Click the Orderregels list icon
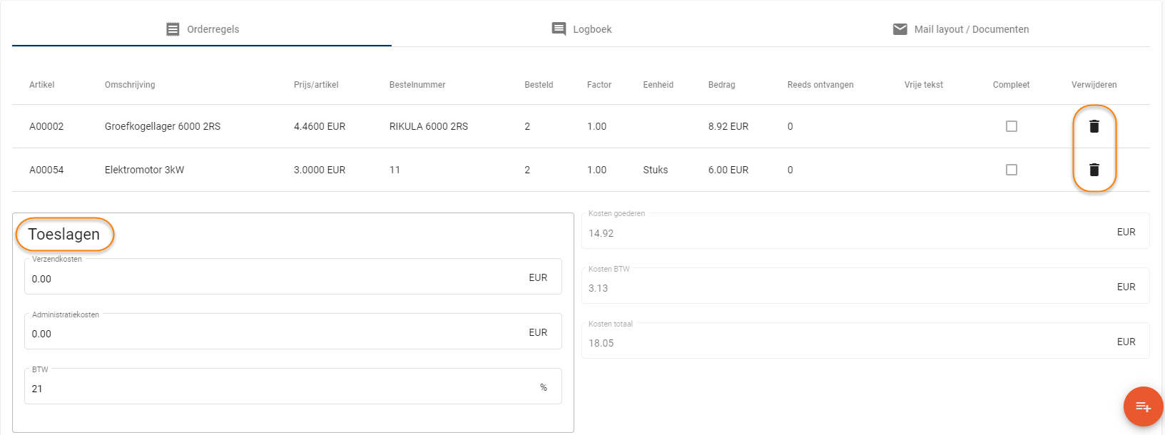This screenshot has height=435, width=1165. coord(173,29)
